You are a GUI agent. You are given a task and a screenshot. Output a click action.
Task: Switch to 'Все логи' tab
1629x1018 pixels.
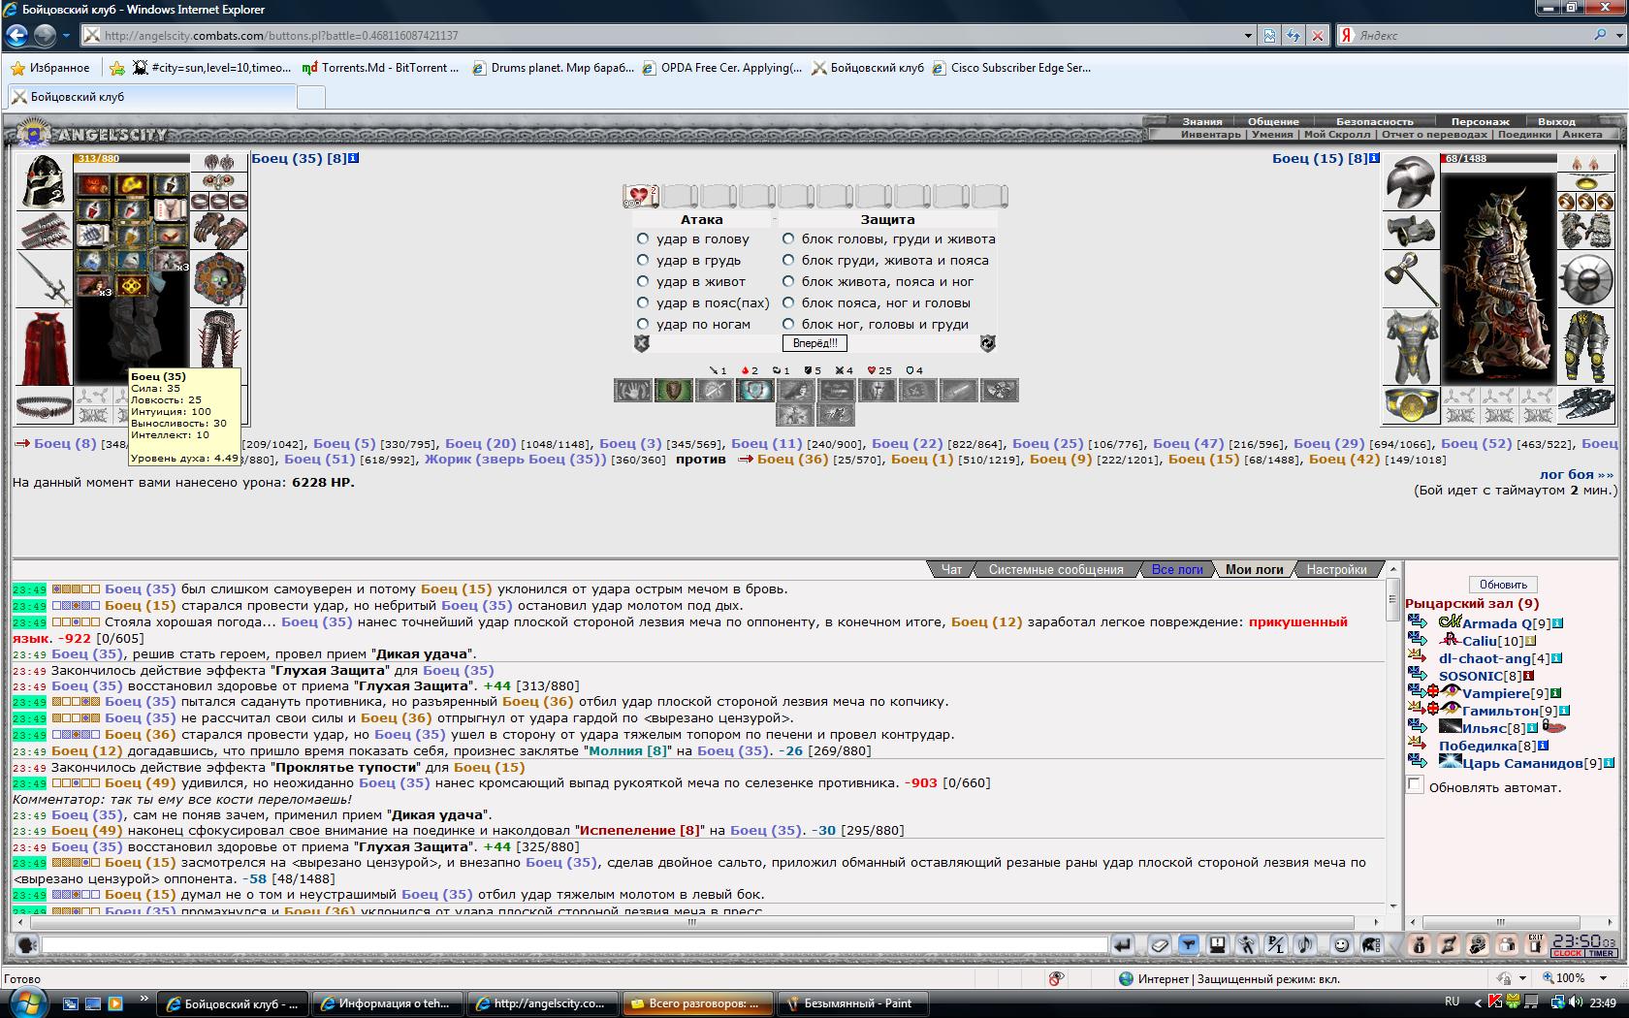(1176, 569)
